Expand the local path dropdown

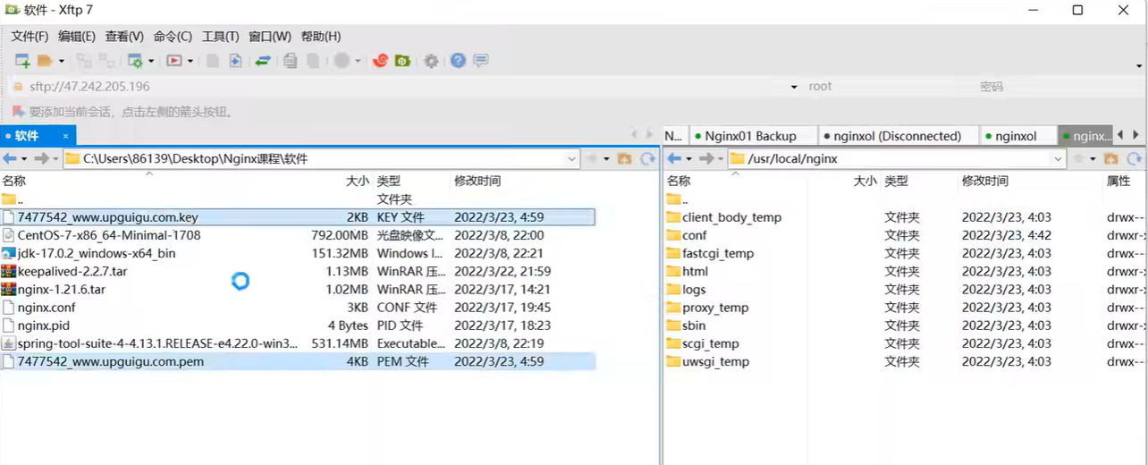(572, 158)
